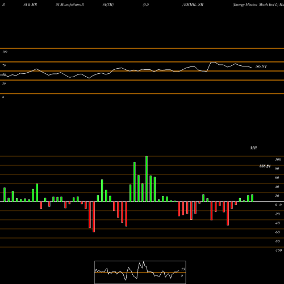
Task: Click the MR axis label -40
Action: tap(277, 223)
